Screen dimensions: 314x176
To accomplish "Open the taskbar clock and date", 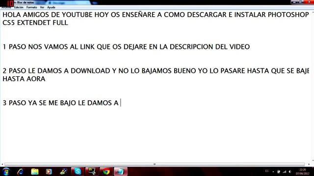I will point(303,172).
